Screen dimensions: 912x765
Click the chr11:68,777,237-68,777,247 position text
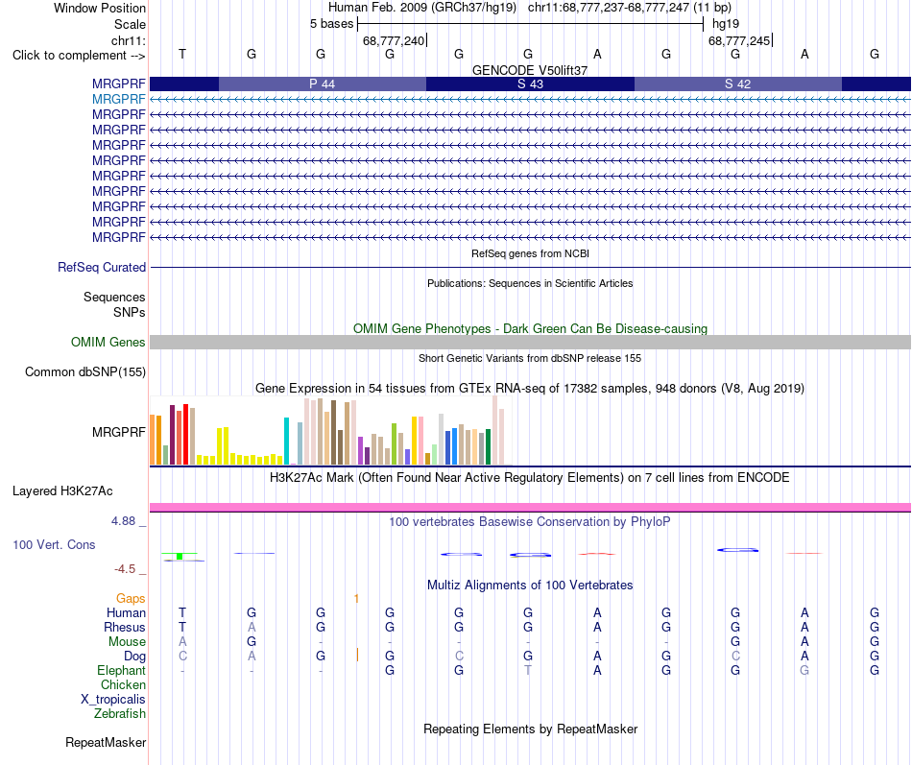click(609, 8)
